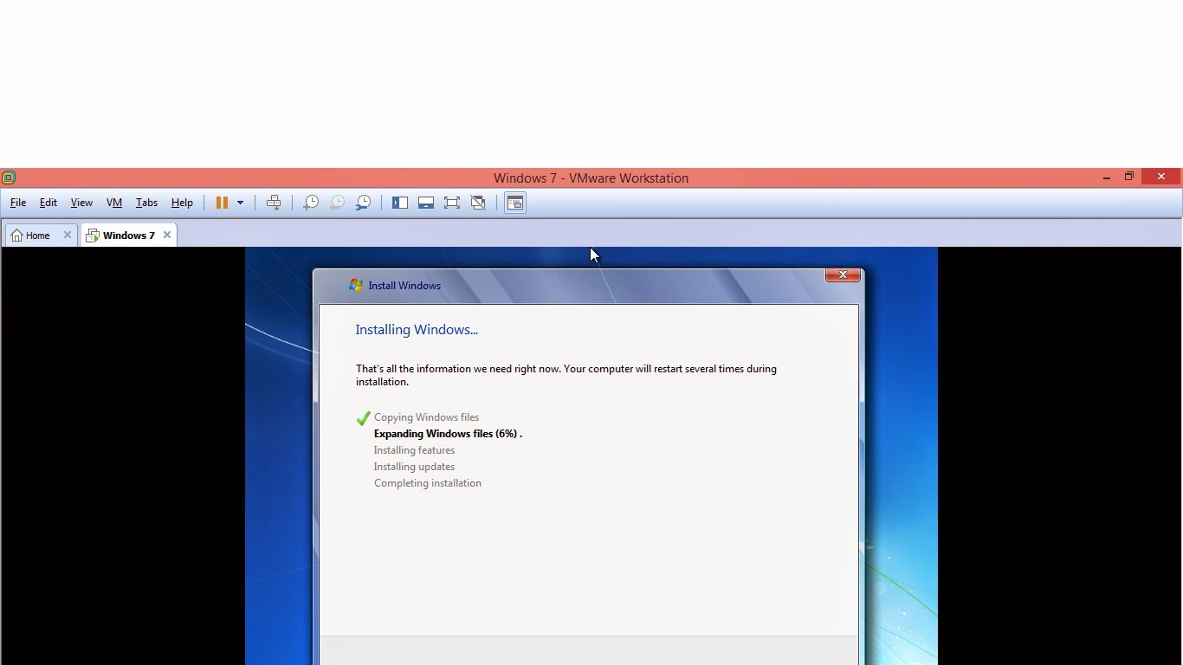Open the VM menu
Screen dimensions: 1183x665
click(114, 203)
